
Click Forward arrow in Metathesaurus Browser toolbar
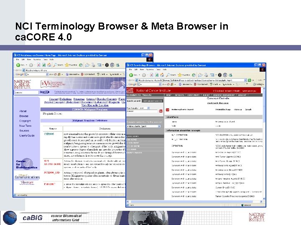pyautogui.click(x=31, y=65)
